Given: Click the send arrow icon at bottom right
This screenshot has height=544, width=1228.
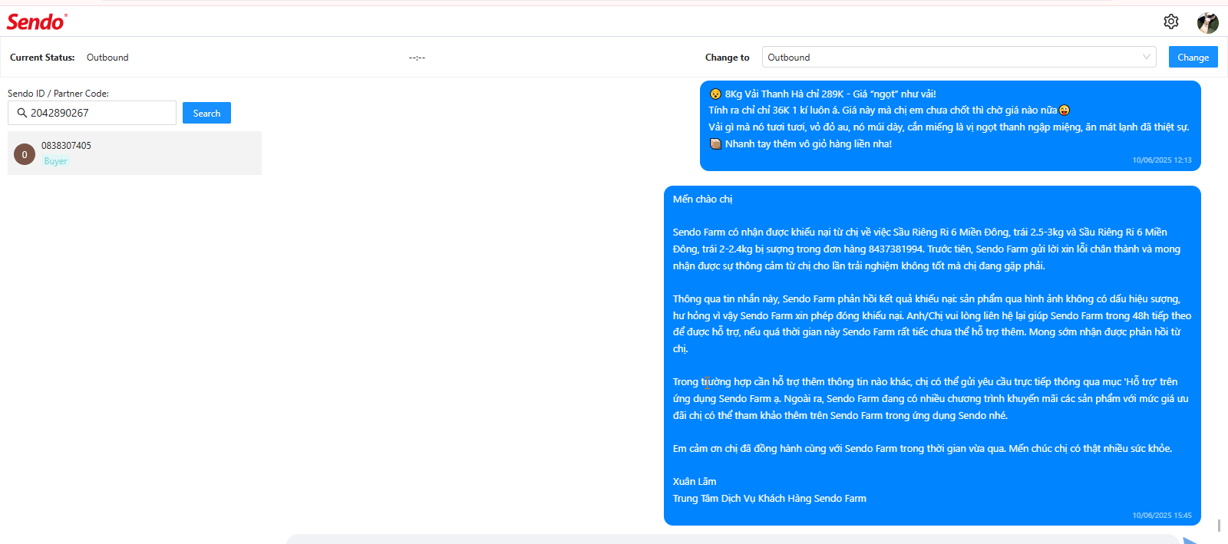Looking at the screenshot, I should [1190, 541].
